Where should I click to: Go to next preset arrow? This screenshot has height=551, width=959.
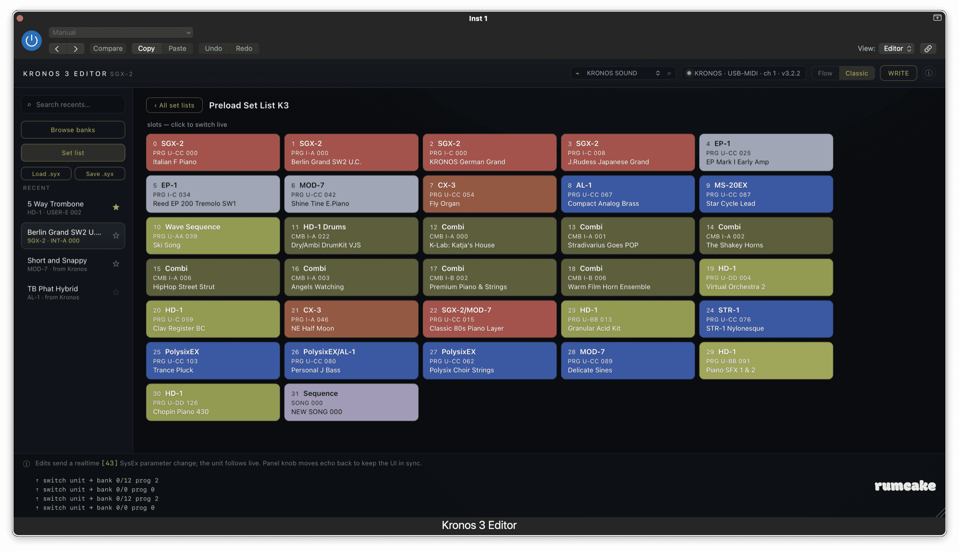(75, 48)
